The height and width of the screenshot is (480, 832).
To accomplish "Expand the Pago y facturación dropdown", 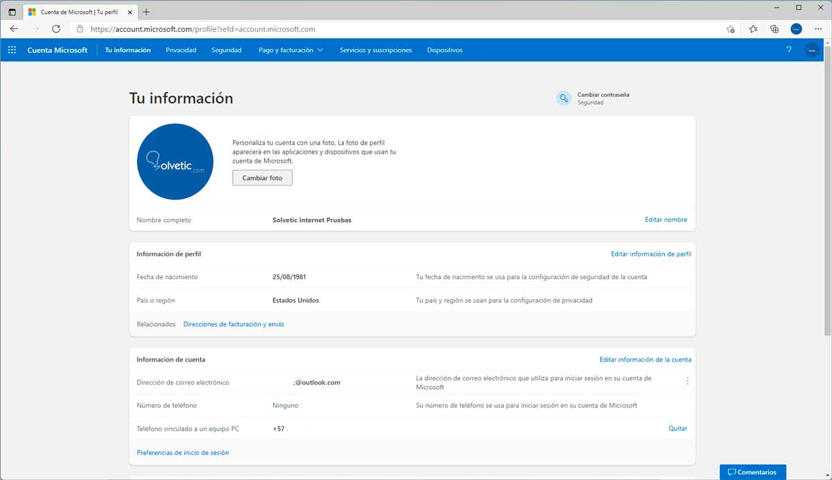I will click(x=291, y=50).
